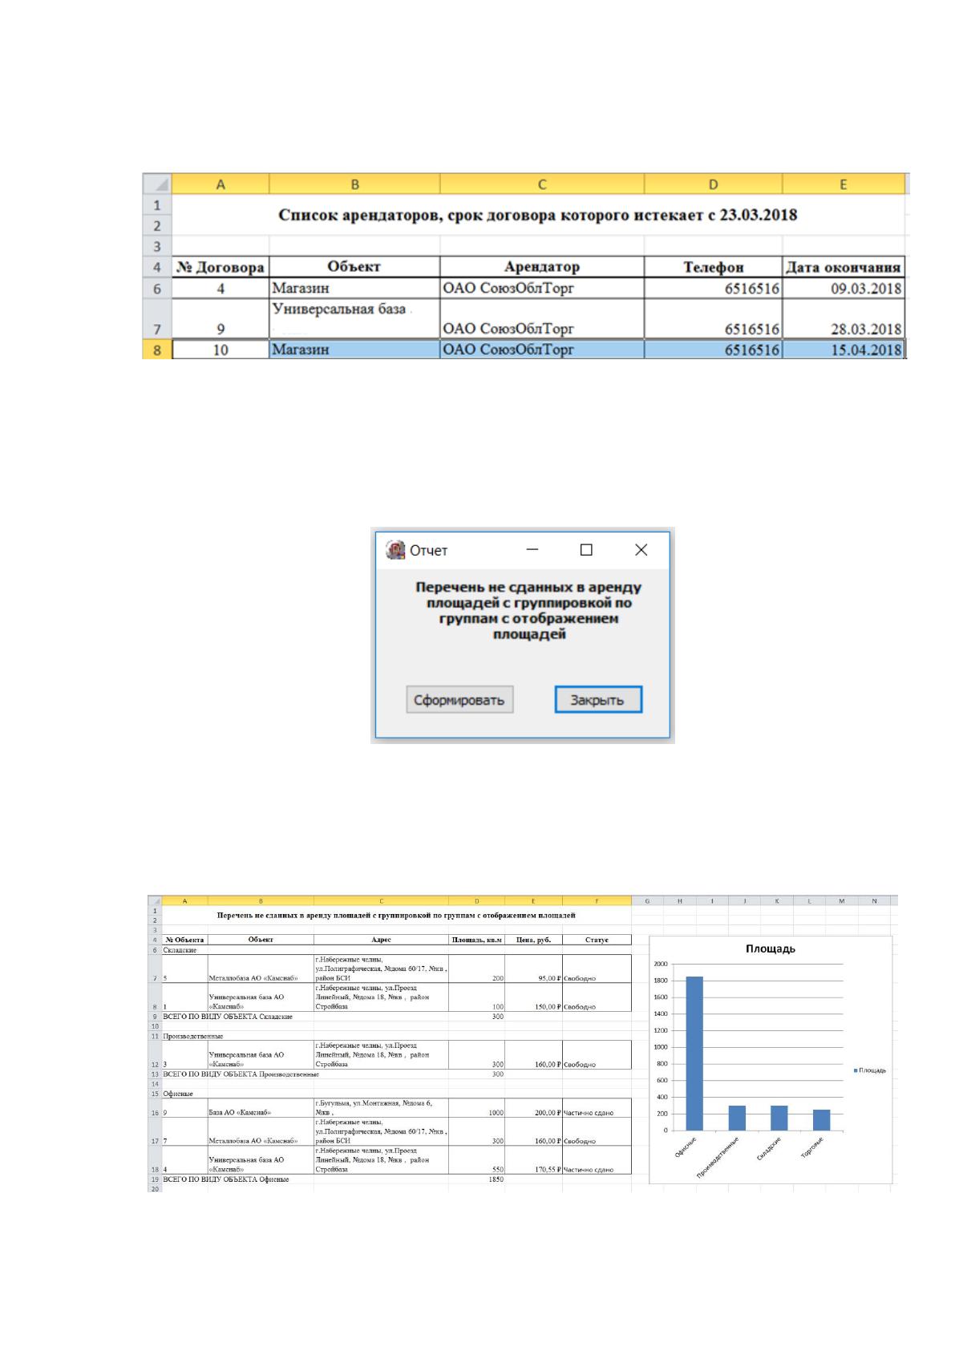955x1351 pixels.
Task: Click the Дата окончания header cell
Action: 844,267
